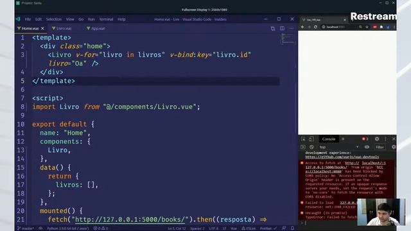
Task: Change language mode via Vue status entry
Action: pyautogui.click(x=234, y=228)
